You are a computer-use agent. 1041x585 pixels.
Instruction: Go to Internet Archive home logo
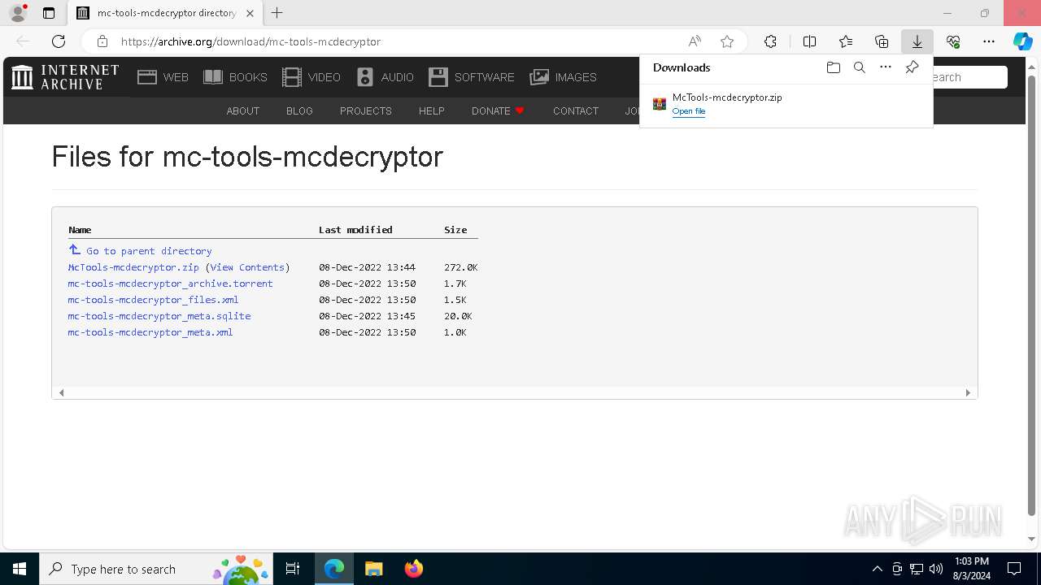pyautogui.click(x=65, y=77)
